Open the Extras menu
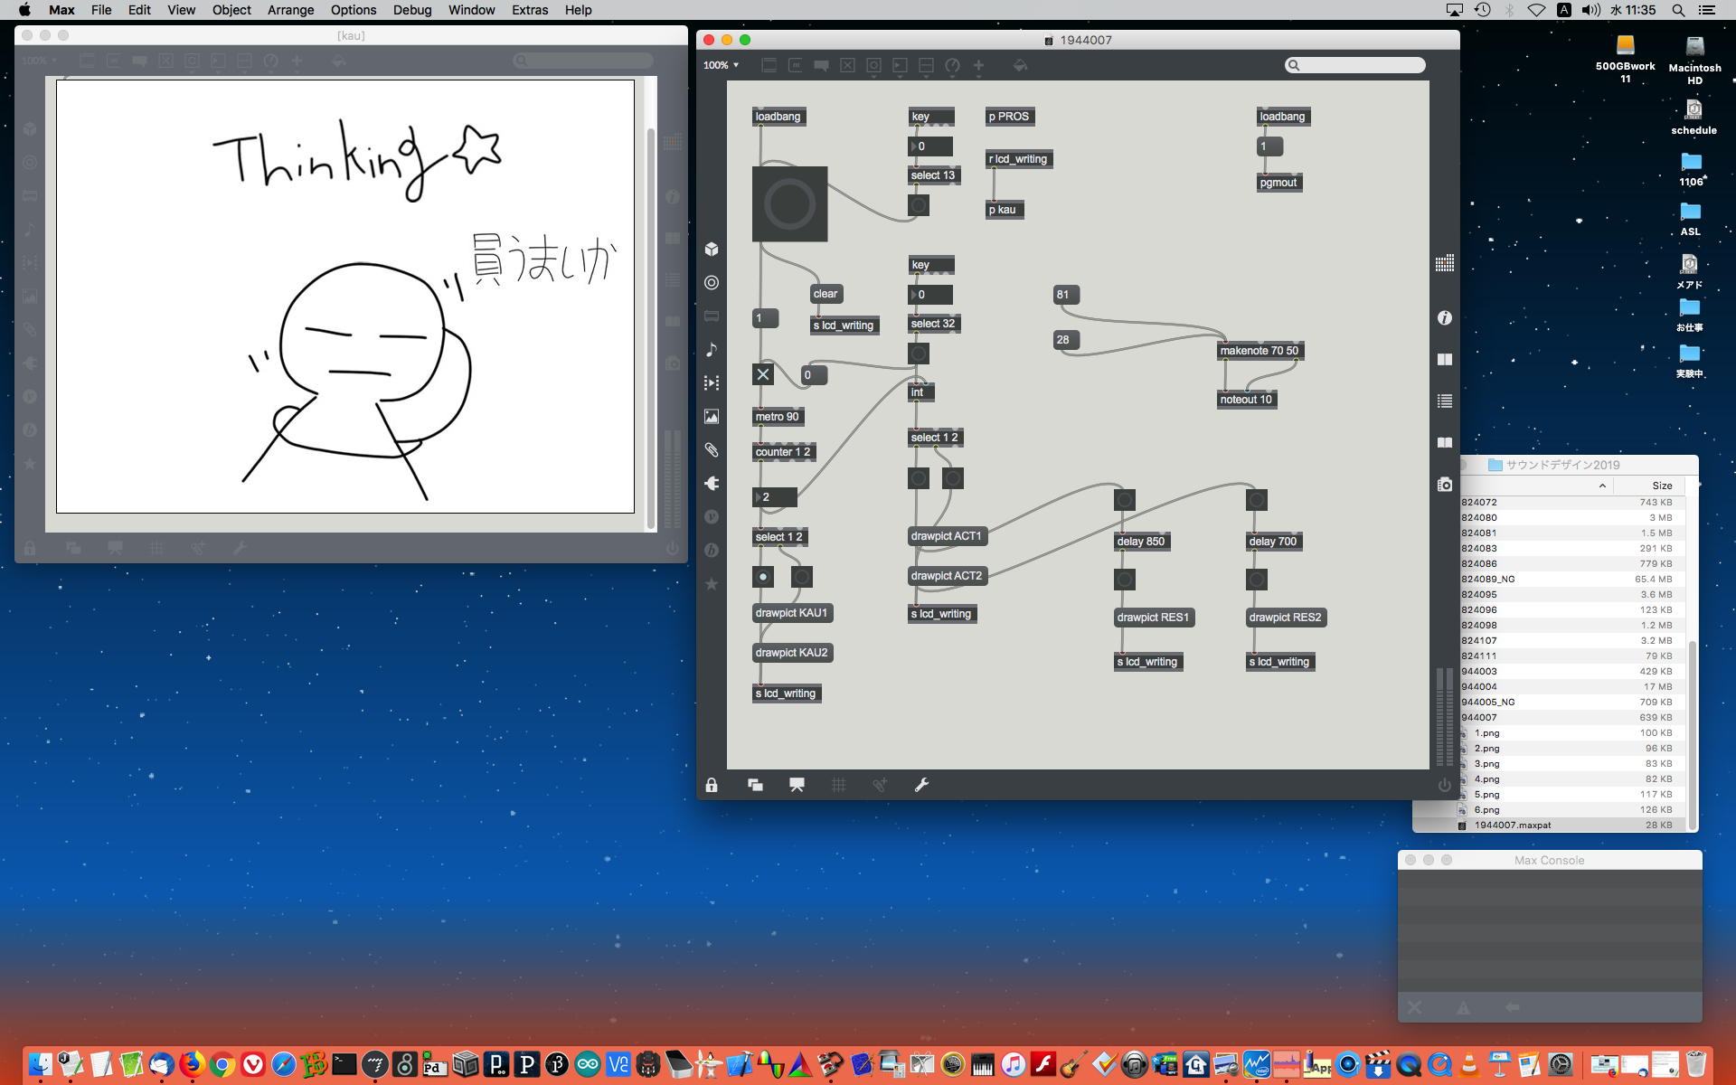This screenshot has width=1736, height=1085. click(x=529, y=10)
